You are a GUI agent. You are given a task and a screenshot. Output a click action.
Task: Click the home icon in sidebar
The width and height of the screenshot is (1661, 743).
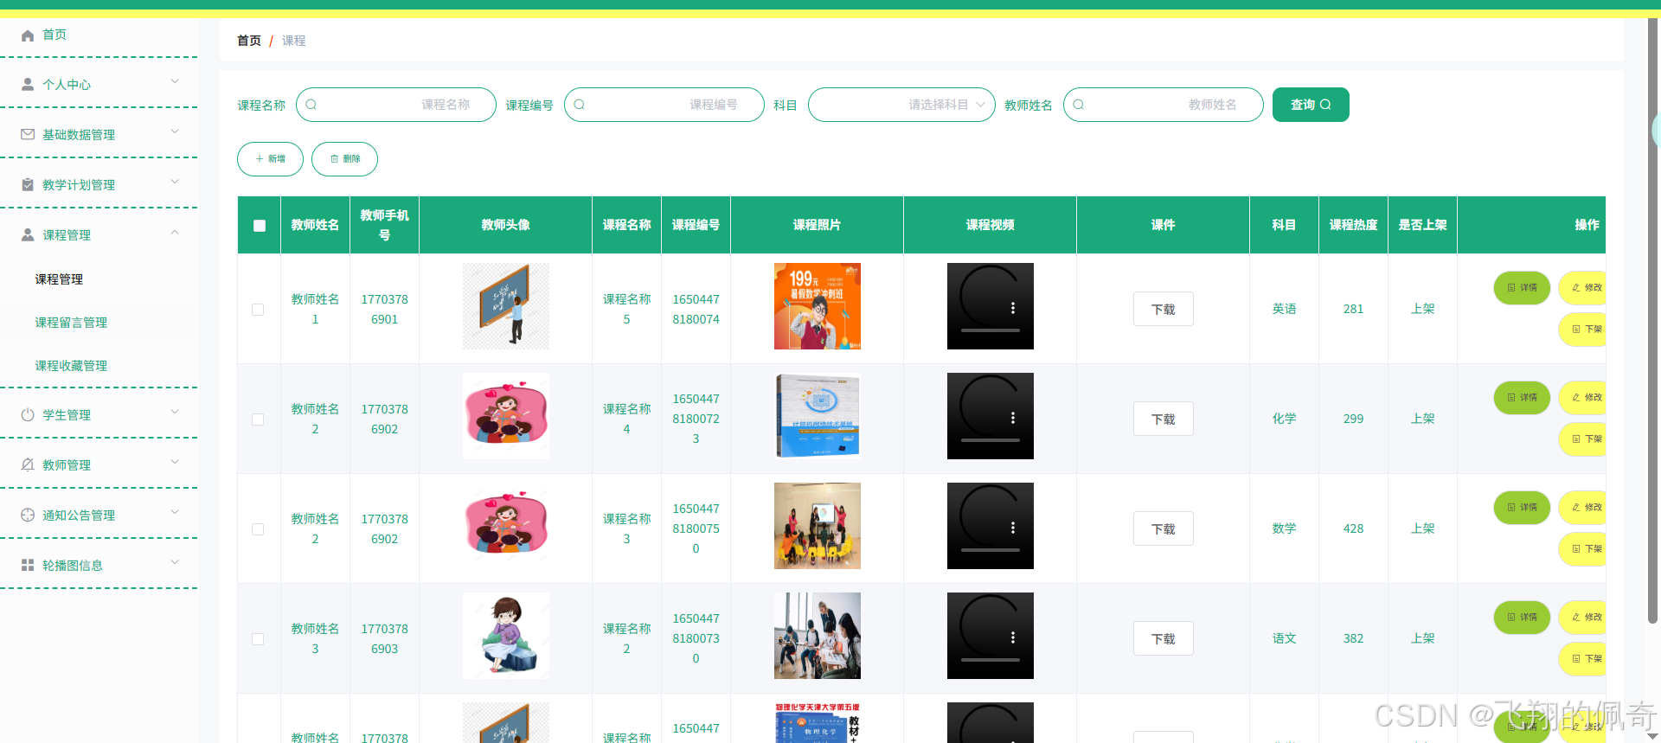click(28, 35)
